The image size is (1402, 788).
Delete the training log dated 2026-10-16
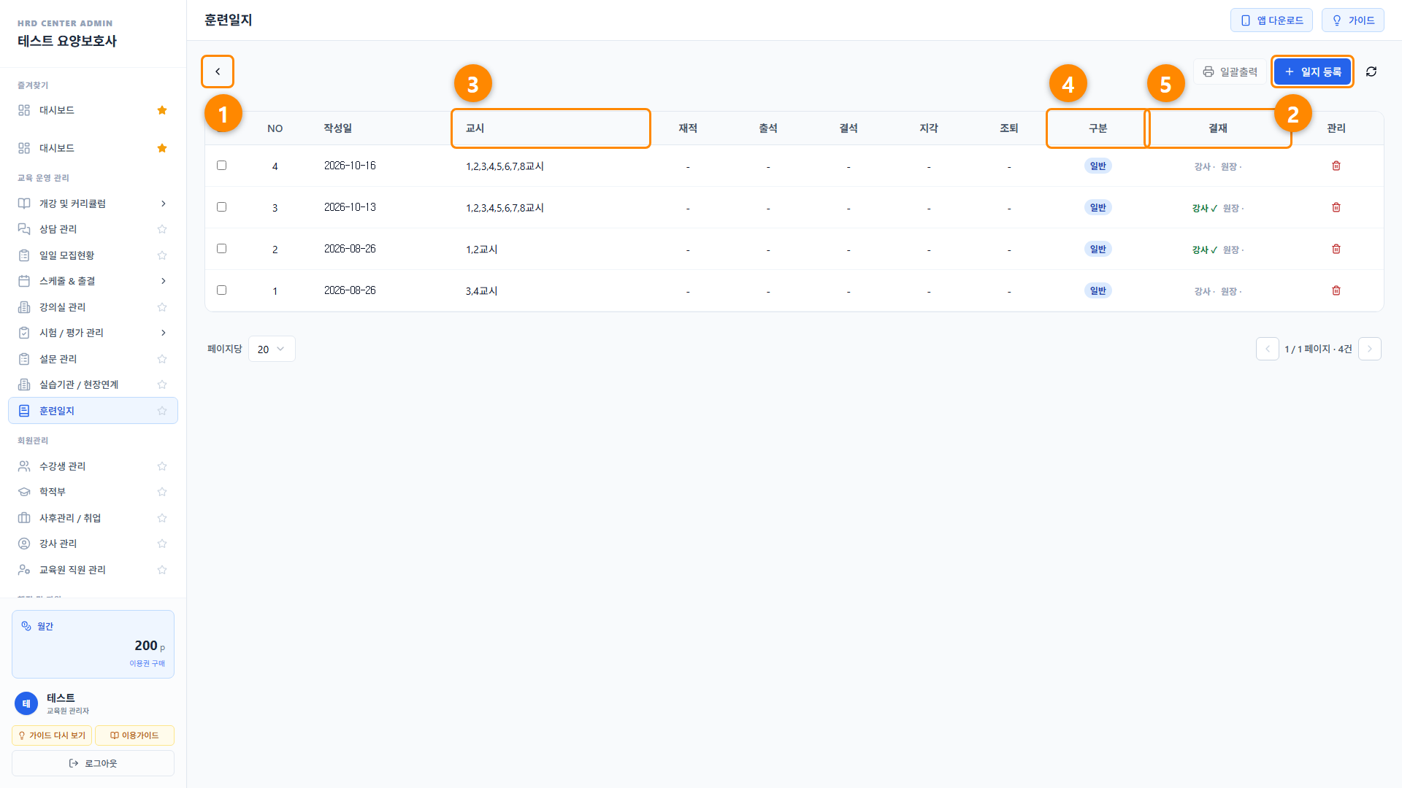pyautogui.click(x=1336, y=166)
